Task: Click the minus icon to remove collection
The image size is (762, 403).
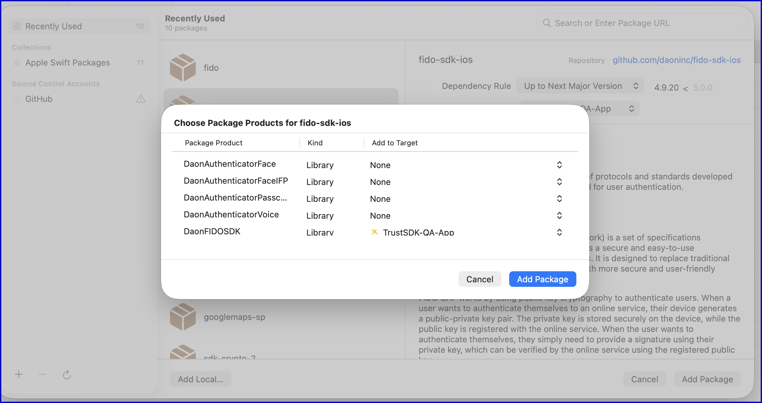Action: tap(43, 374)
